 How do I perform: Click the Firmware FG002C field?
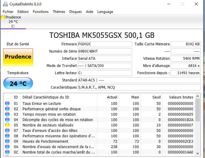105,44
